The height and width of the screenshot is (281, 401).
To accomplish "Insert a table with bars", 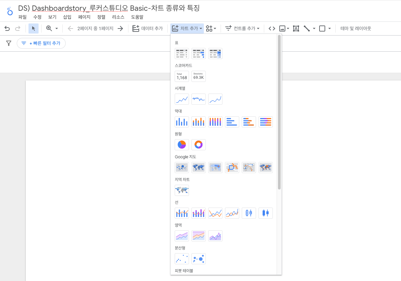I will tap(198, 53).
